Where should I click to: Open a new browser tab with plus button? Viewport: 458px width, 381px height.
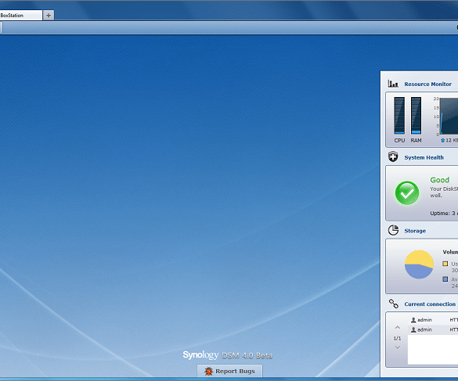click(x=49, y=15)
